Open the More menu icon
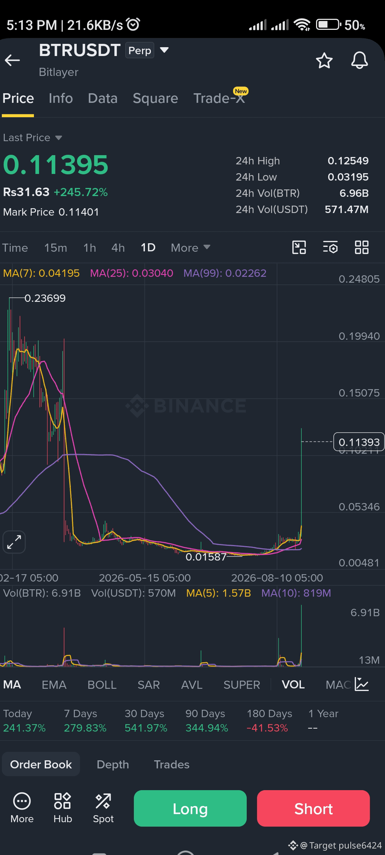385x855 pixels. pyautogui.click(x=22, y=808)
